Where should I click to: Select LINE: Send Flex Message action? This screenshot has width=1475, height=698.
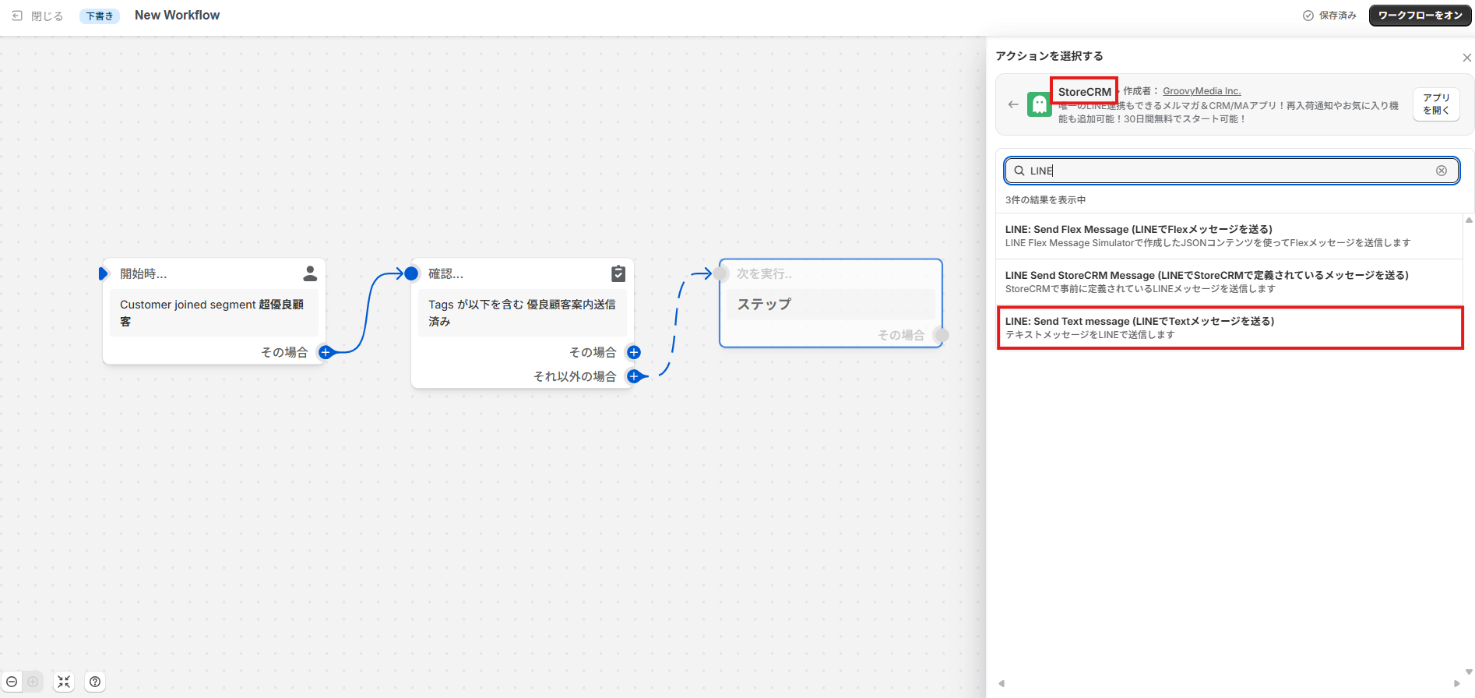[x=1230, y=236]
